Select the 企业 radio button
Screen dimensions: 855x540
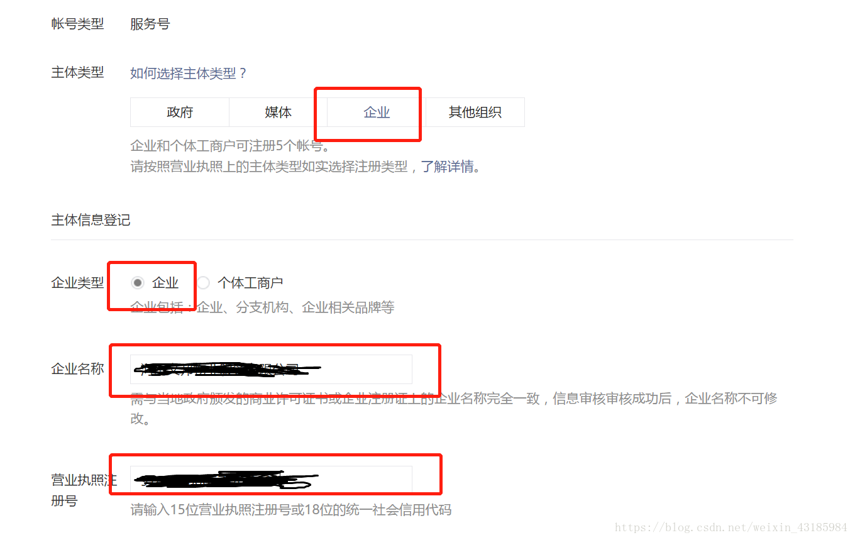[x=137, y=283]
